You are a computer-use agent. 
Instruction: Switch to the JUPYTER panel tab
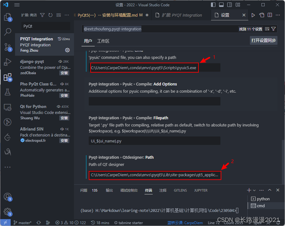click(x=201, y=190)
